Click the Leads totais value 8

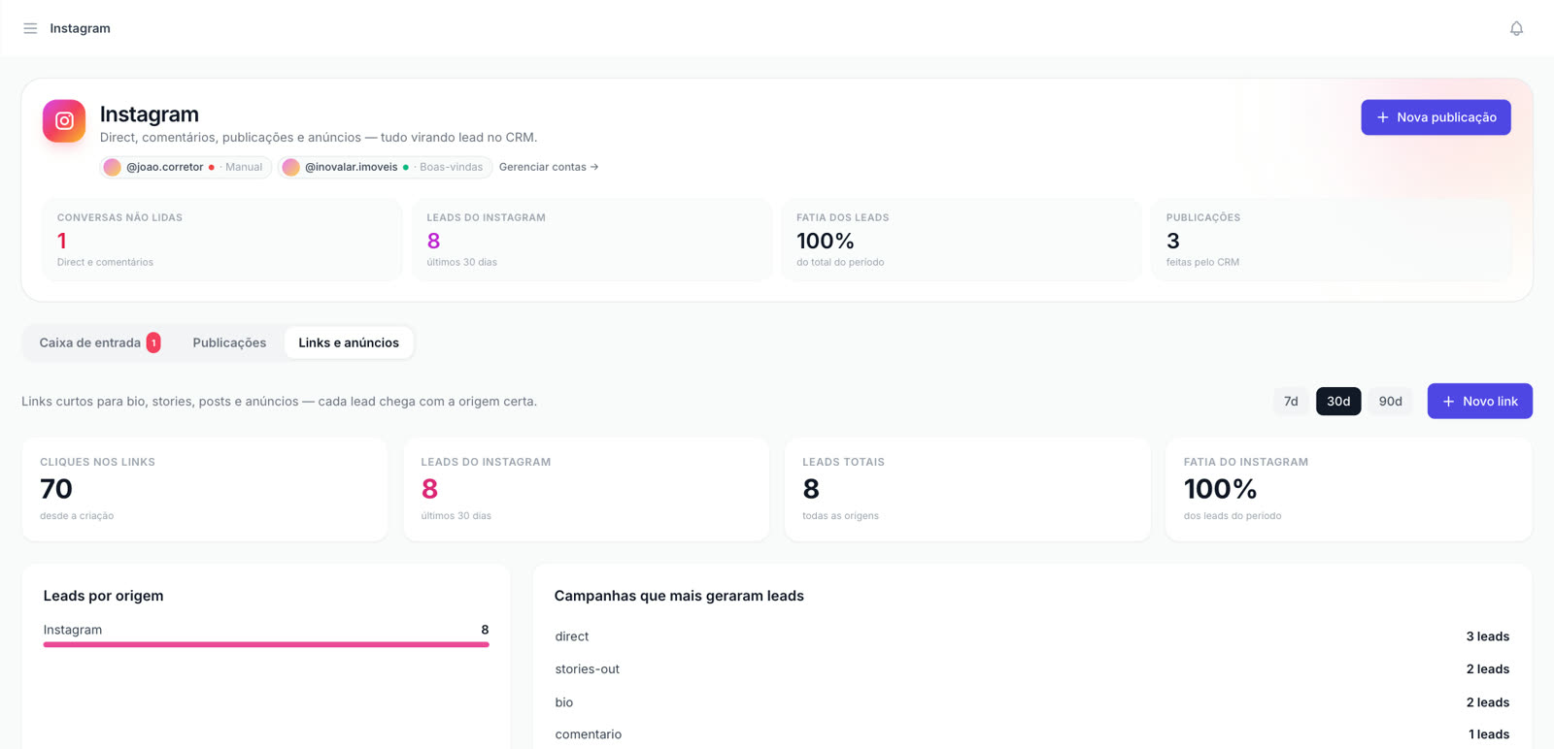[x=811, y=489]
